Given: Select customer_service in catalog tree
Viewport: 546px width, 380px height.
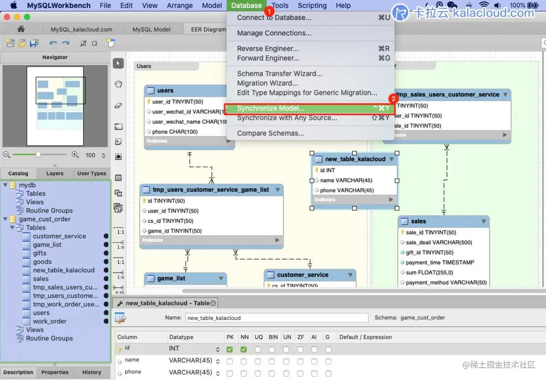Looking at the screenshot, I should [x=60, y=236].
